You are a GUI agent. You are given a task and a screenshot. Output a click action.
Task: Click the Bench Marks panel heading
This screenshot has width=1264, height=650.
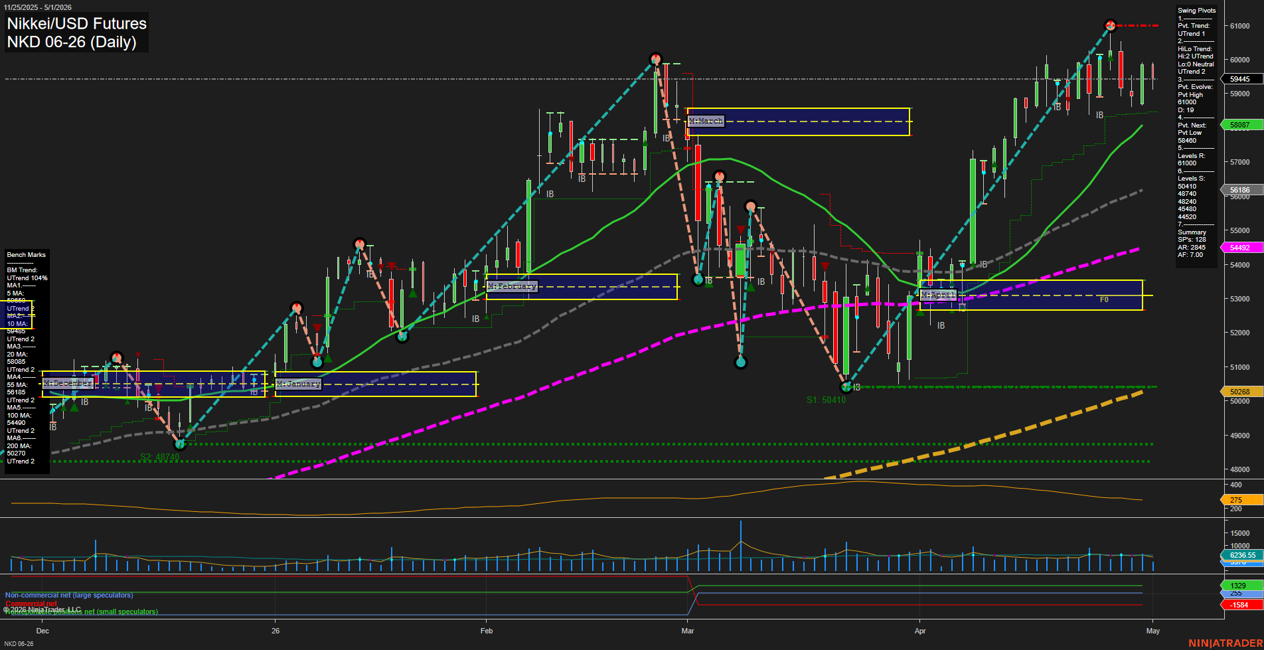[x=27, y=255]
